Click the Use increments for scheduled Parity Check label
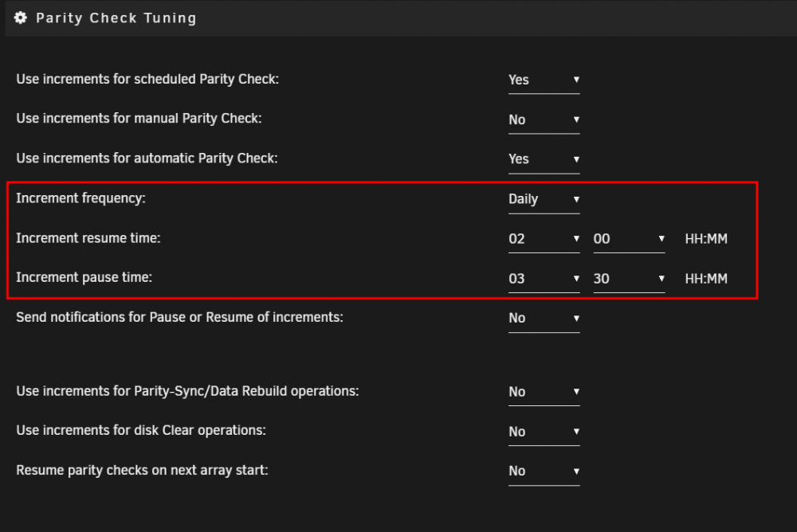Image resolution: width=797 pixels, height=532 pixels. point(147,80)
